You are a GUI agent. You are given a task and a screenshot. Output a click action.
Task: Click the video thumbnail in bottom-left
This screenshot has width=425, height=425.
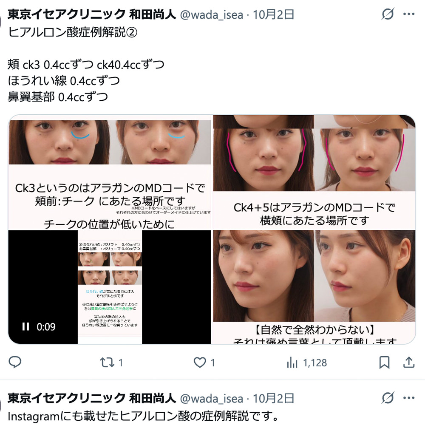[x=110, y=287]
